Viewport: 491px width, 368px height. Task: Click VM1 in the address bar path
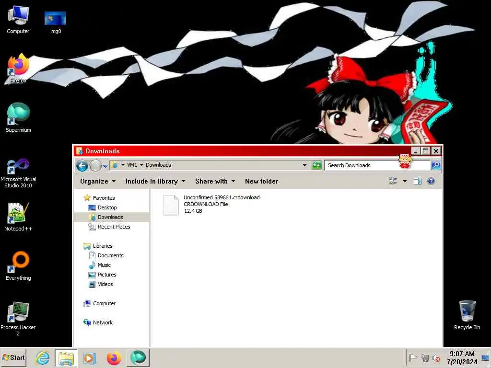(x=132, y=165)
